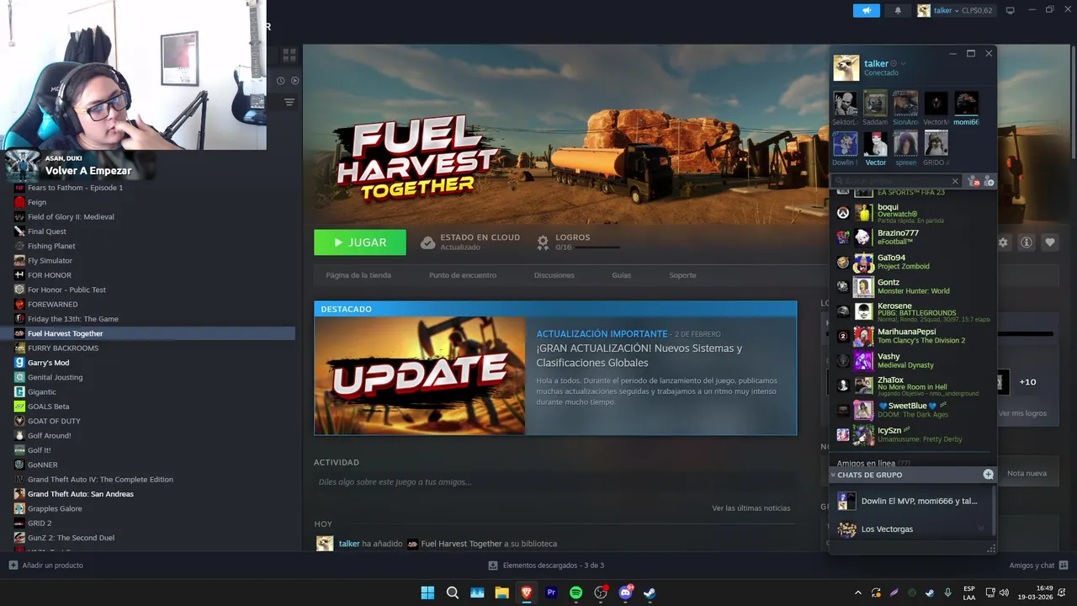
Task: Click Añadir un producto button
Action: [x=46, y=566]
